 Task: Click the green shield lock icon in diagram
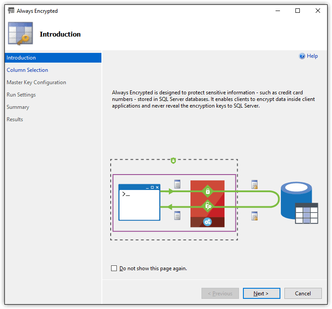173,160
